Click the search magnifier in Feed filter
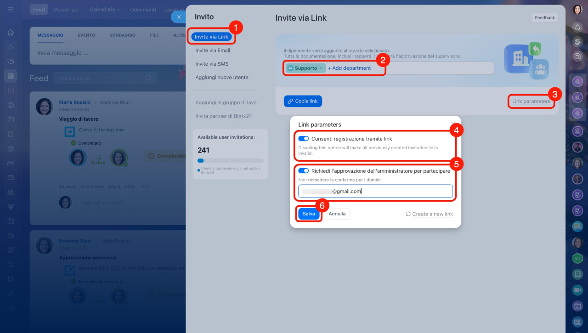Screen dimensions: 588x333 149,79
